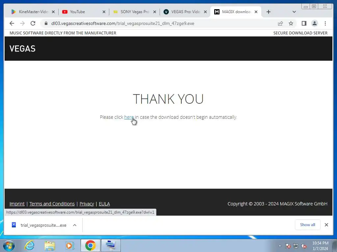Image resolution: width=337 pixels, height=252 pixels.
Task: Open the Imprint footer link
Action: tap(17, 204)
